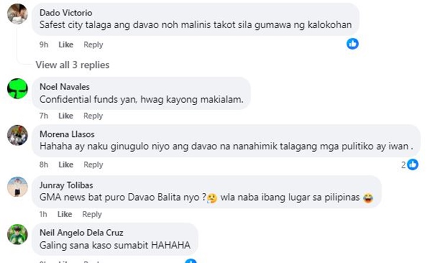Open Neil Angelo Dela Cruz's avatar

[x=18, y=234]
